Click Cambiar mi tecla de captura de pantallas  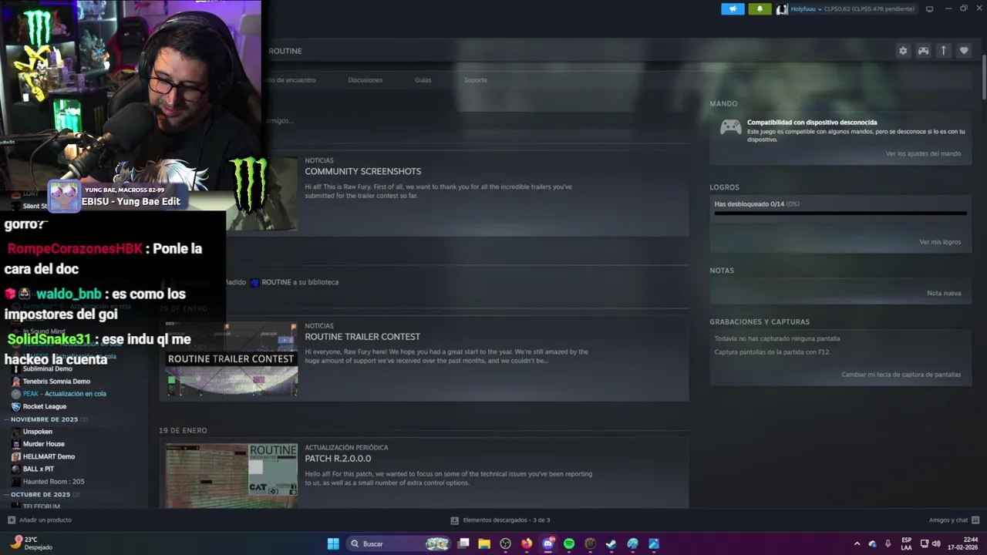901,375
